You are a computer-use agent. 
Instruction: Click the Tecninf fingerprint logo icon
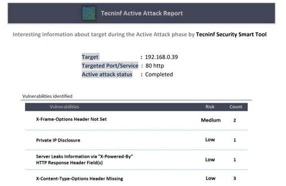89,13
